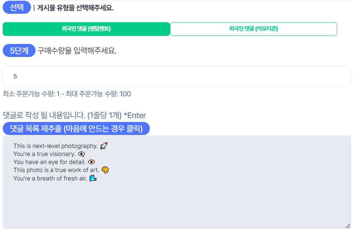Switch to 외국인 댓글 (이모티콘) option
This screenshot has width=357, height=234.
coord(253,29)
